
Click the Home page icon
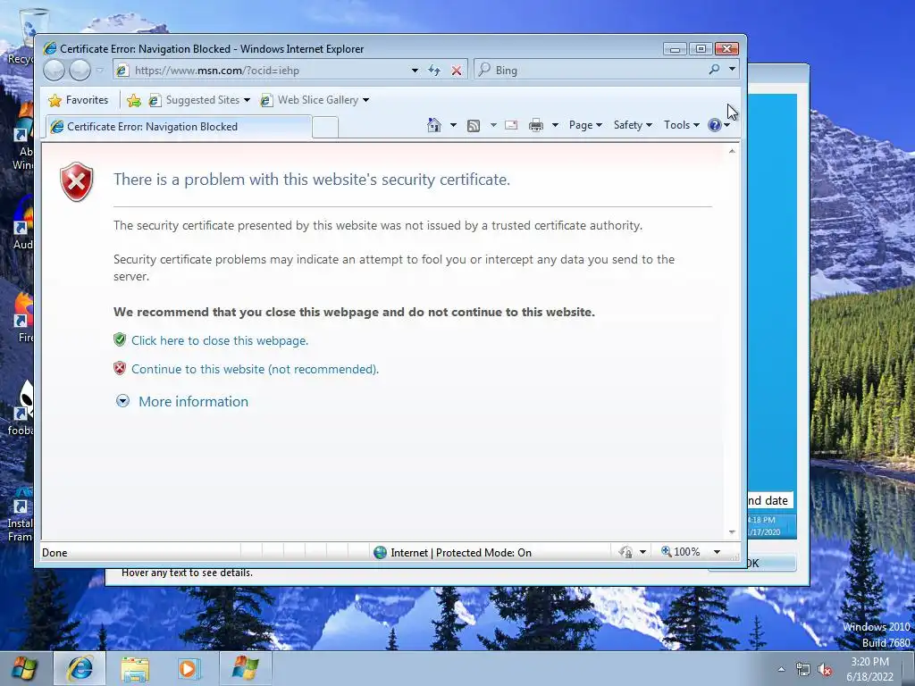click(x=434, y=125)
